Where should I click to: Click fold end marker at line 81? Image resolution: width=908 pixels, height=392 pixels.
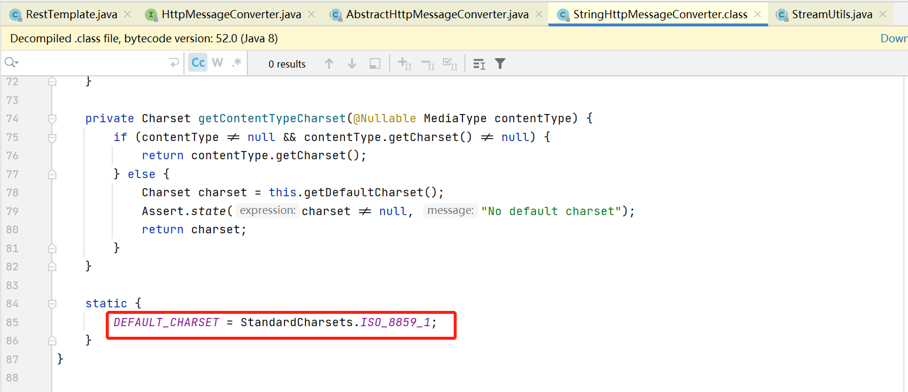coord(52,249)
